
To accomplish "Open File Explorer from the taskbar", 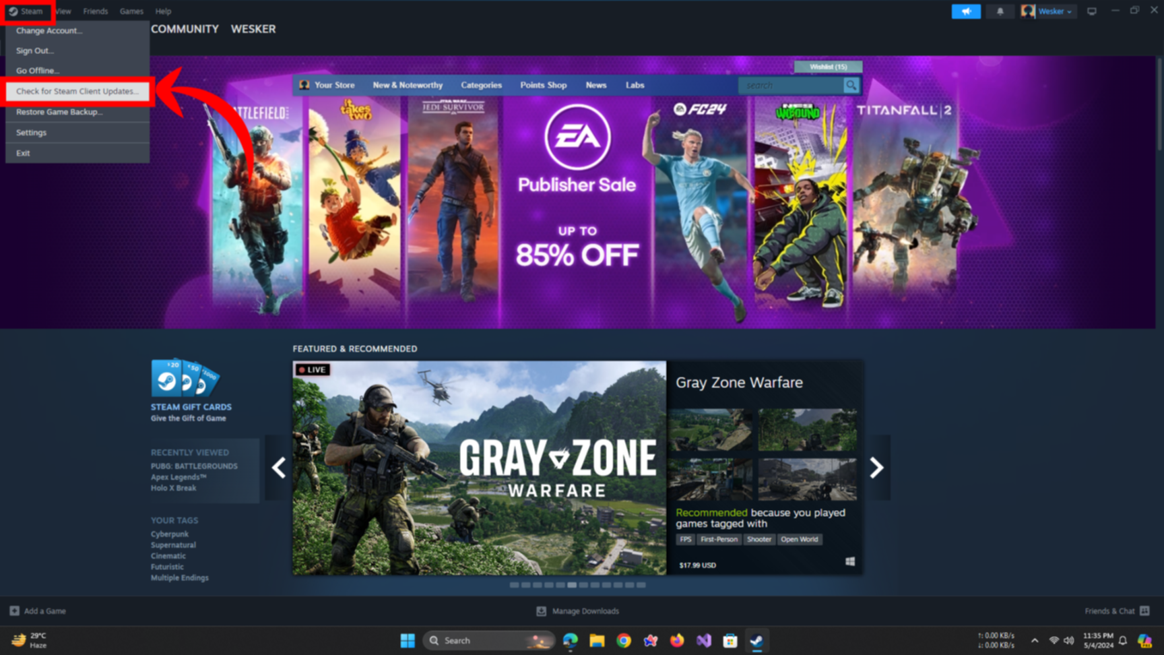I will point(597,641).
